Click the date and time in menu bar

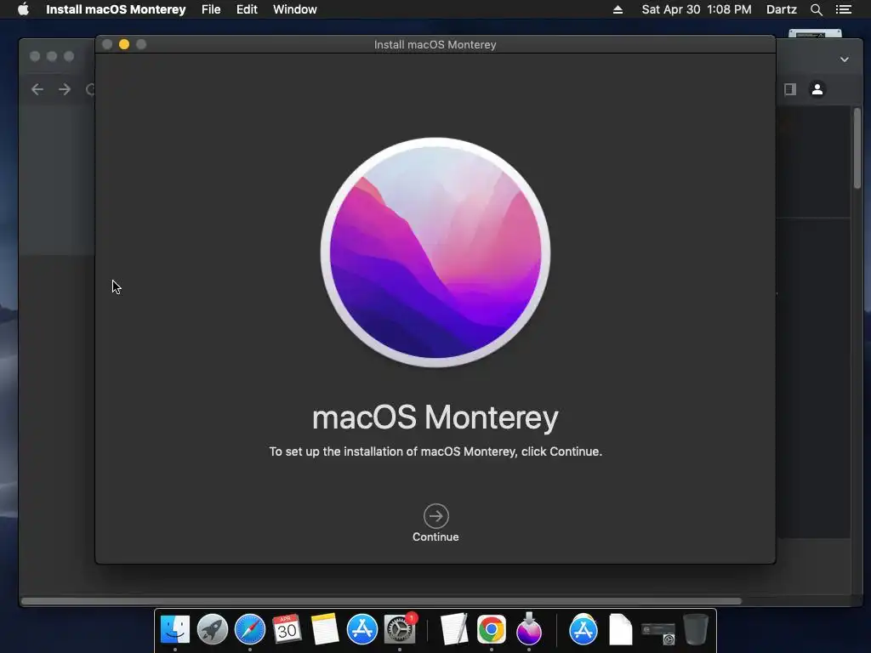coord(697,9)
